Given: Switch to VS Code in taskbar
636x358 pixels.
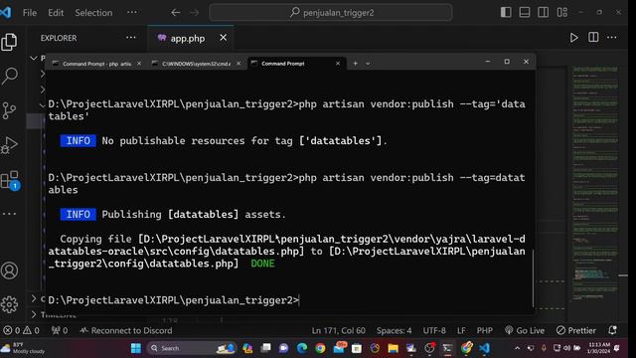Looking at the screenshot, I should click(484, 348).
